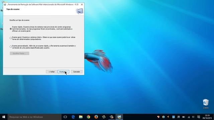Click the Cancelar button
The height and width of the screenshot is (120, 214).
77,72
